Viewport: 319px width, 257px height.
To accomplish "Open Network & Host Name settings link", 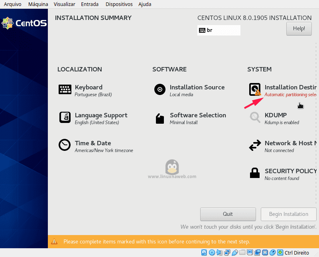I will [x=291, y=143].
